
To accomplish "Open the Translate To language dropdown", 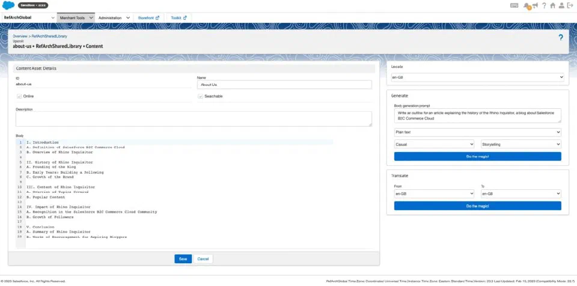I will tap(521, 193).
